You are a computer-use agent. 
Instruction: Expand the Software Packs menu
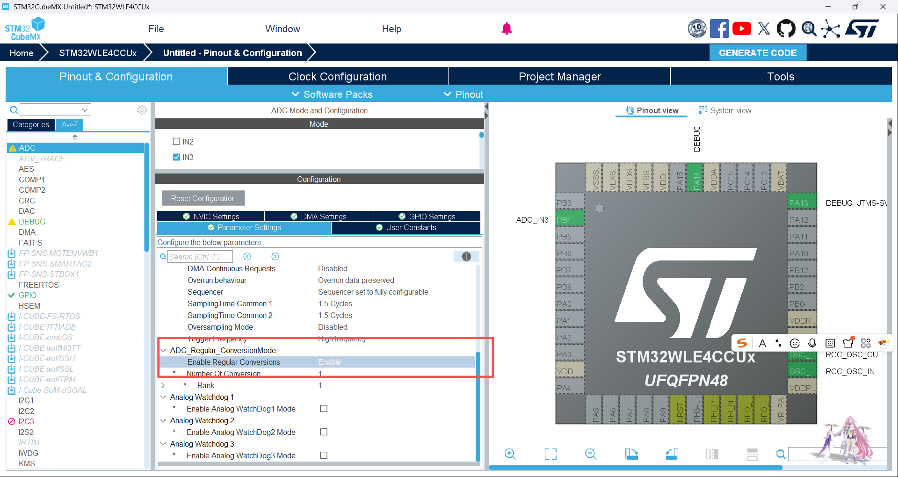(332, 94)
